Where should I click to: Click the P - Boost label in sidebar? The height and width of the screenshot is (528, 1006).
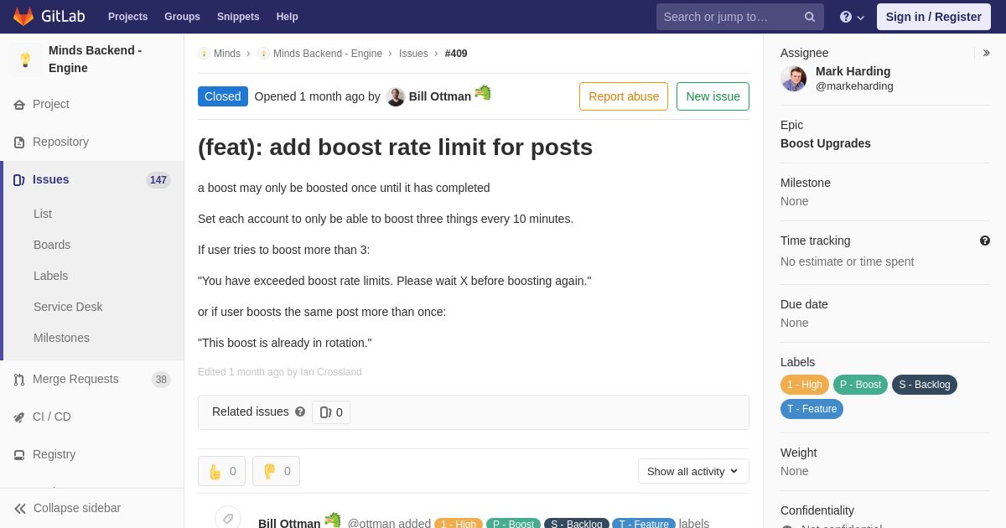(860, 385)
